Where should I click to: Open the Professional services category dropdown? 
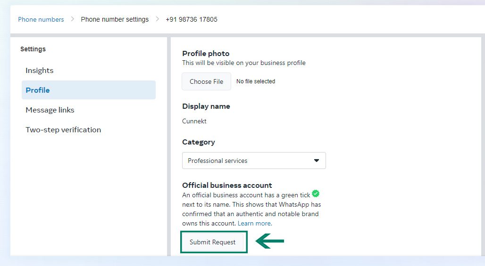click(x=254, y=161)
